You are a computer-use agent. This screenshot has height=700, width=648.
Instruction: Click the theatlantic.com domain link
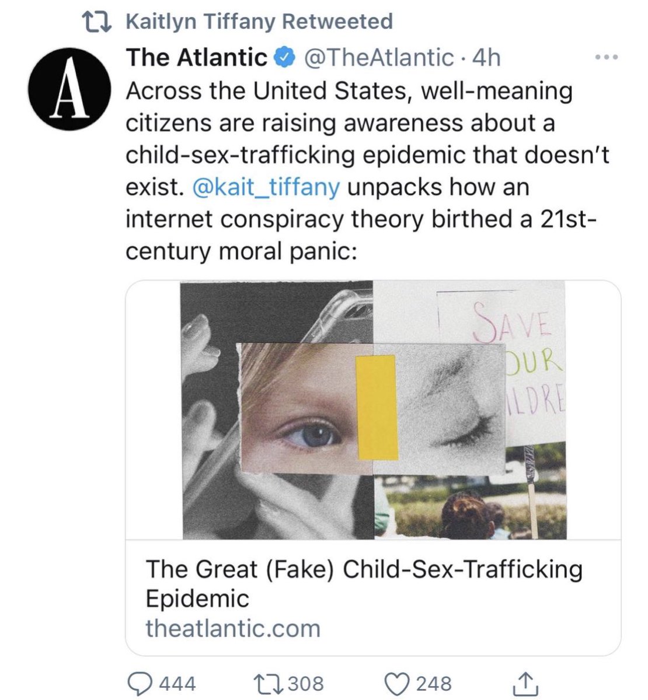[x=232, y=629]
